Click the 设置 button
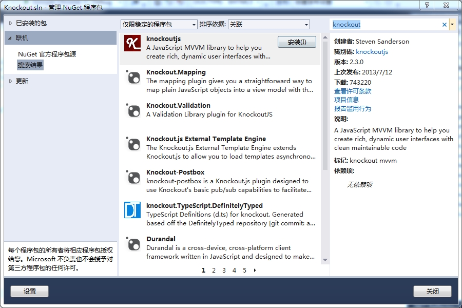The width and height of the screenshot is (462, 308). click(x=29, y=291)
